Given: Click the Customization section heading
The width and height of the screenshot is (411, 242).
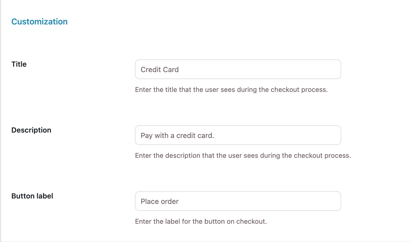Looking at the screenshot, I should [39, 22].
